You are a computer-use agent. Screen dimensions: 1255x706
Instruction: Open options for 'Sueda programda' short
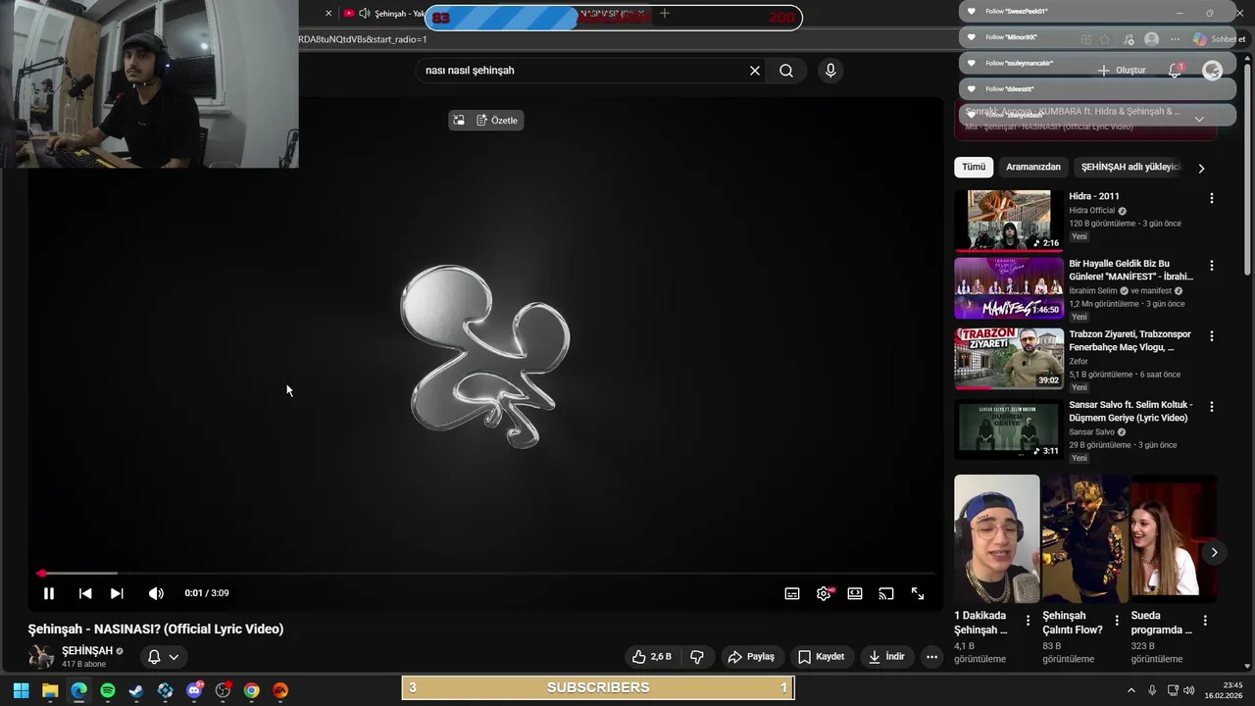pos(1205,621)
